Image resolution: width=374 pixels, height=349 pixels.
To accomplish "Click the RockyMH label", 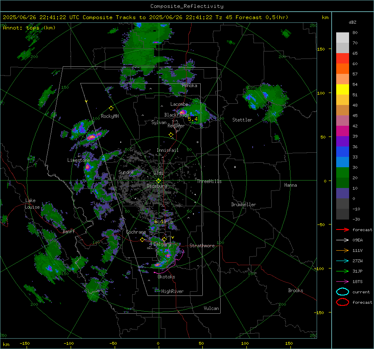I will [110, 116].
